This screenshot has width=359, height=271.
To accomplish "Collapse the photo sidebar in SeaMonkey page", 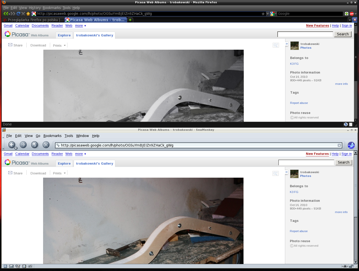I will [x=287, y=172].
